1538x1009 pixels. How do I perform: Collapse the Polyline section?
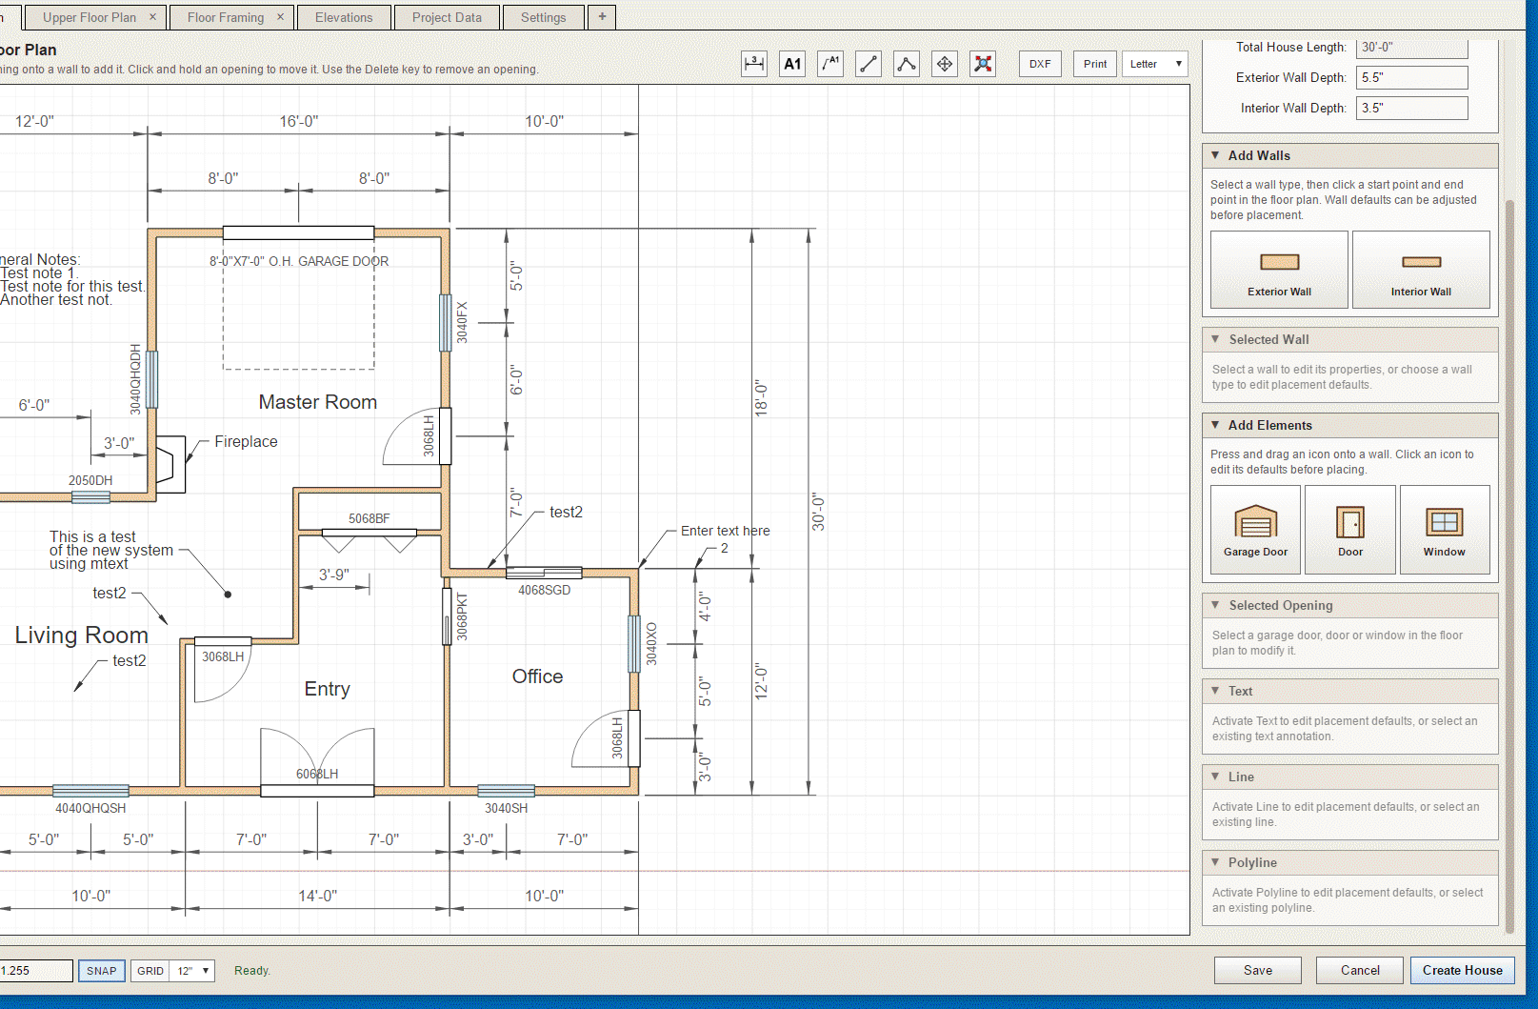(1215, 862)
